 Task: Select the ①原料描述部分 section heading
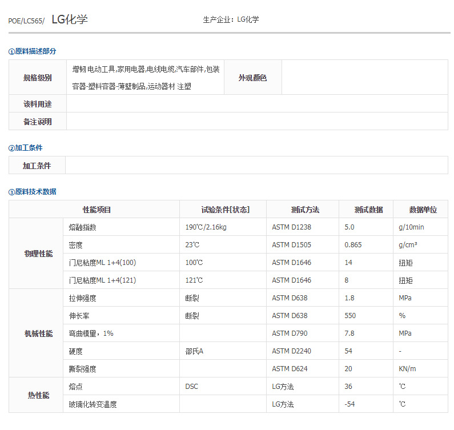[32, 51]
